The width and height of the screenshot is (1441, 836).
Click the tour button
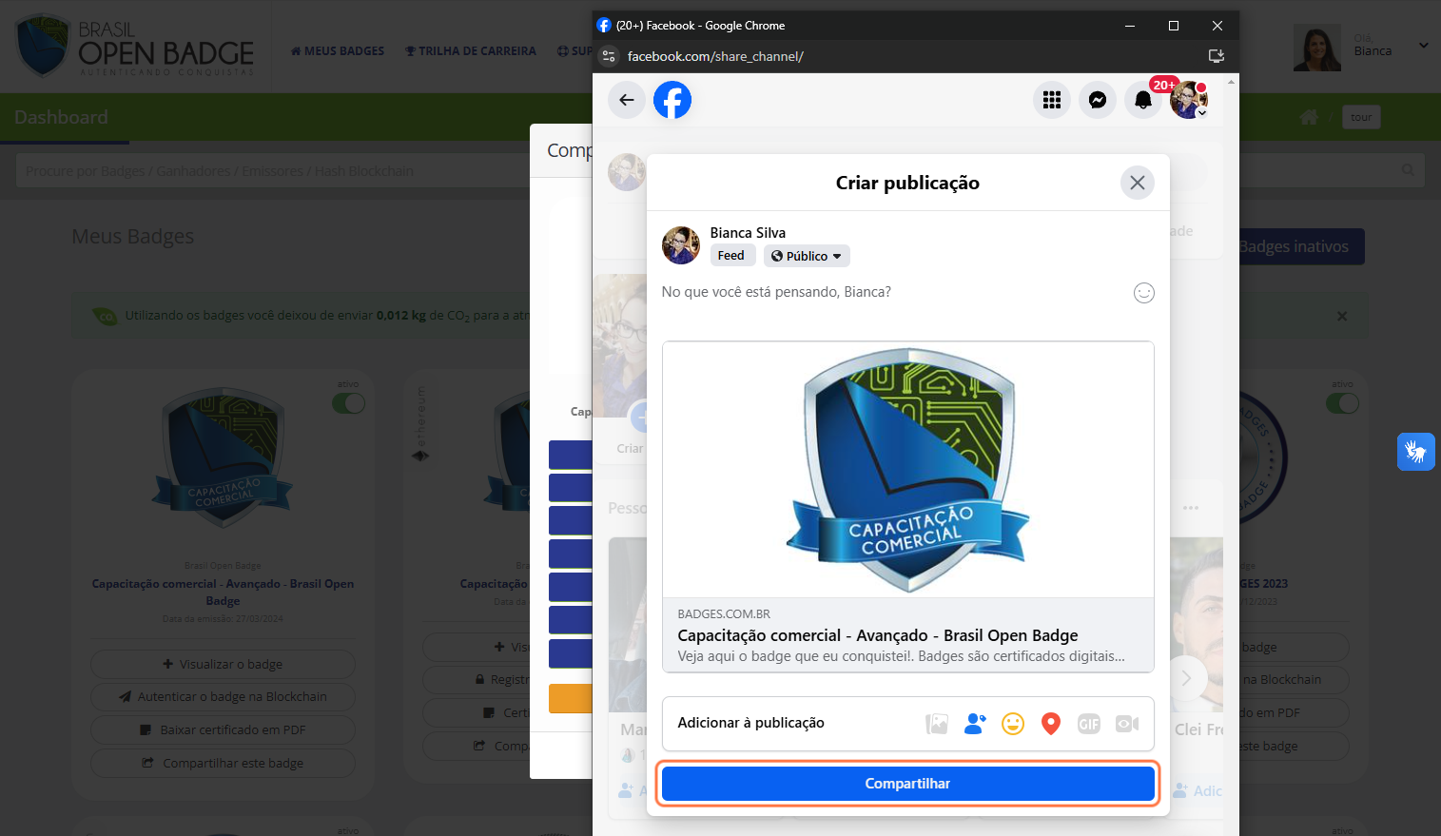pos(1361,117)
